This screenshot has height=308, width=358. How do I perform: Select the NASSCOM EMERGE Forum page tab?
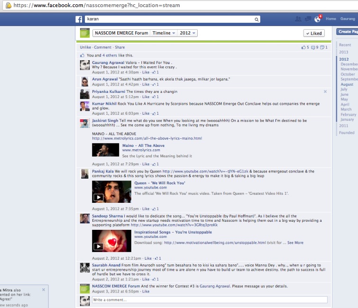pos(121,33)
